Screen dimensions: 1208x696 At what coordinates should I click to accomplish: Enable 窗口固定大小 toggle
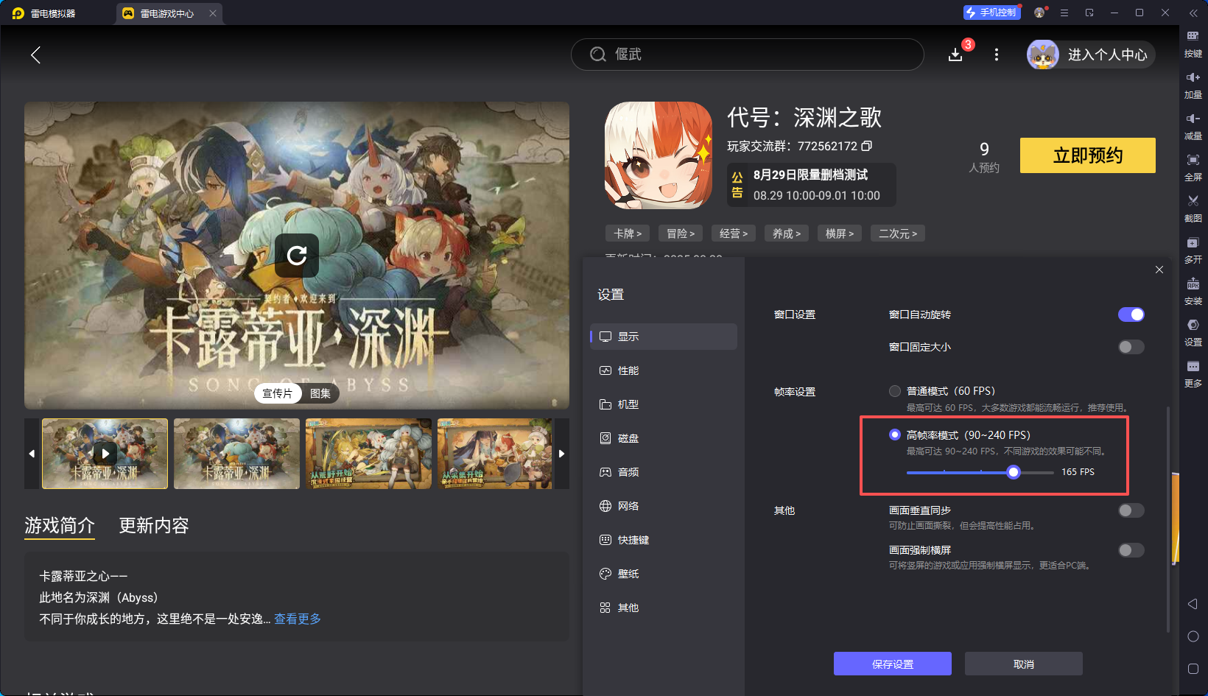(1131, 347)
